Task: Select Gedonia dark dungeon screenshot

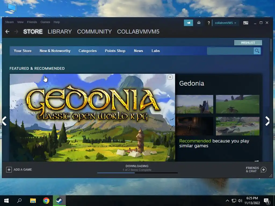Action: point(194,126)
